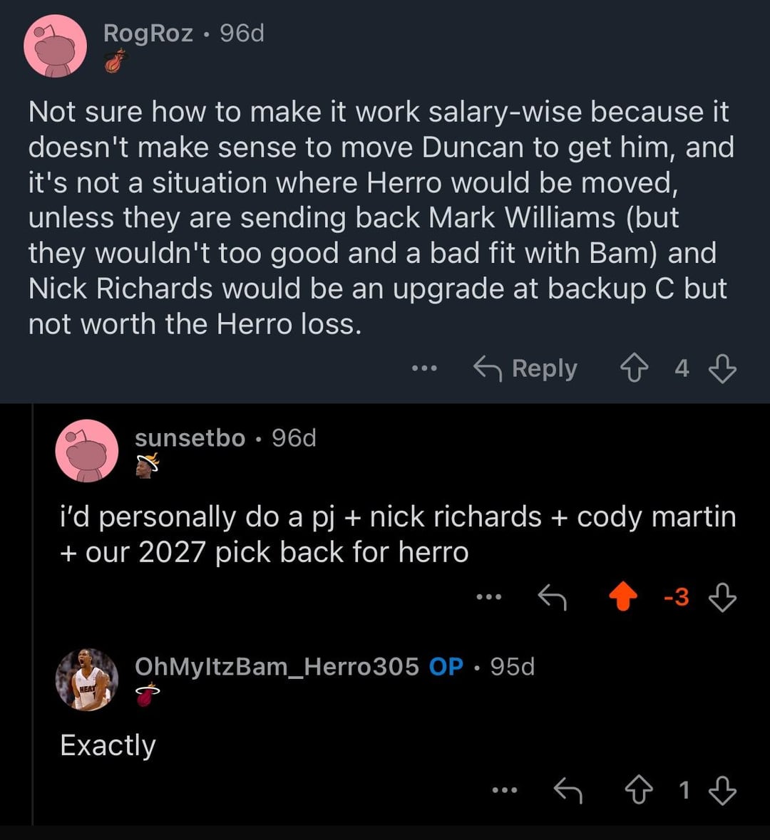Screen dimensions: 770x840
Task: Reply to sunsetbo's comment via arrow icon
Action: (551, 598)
